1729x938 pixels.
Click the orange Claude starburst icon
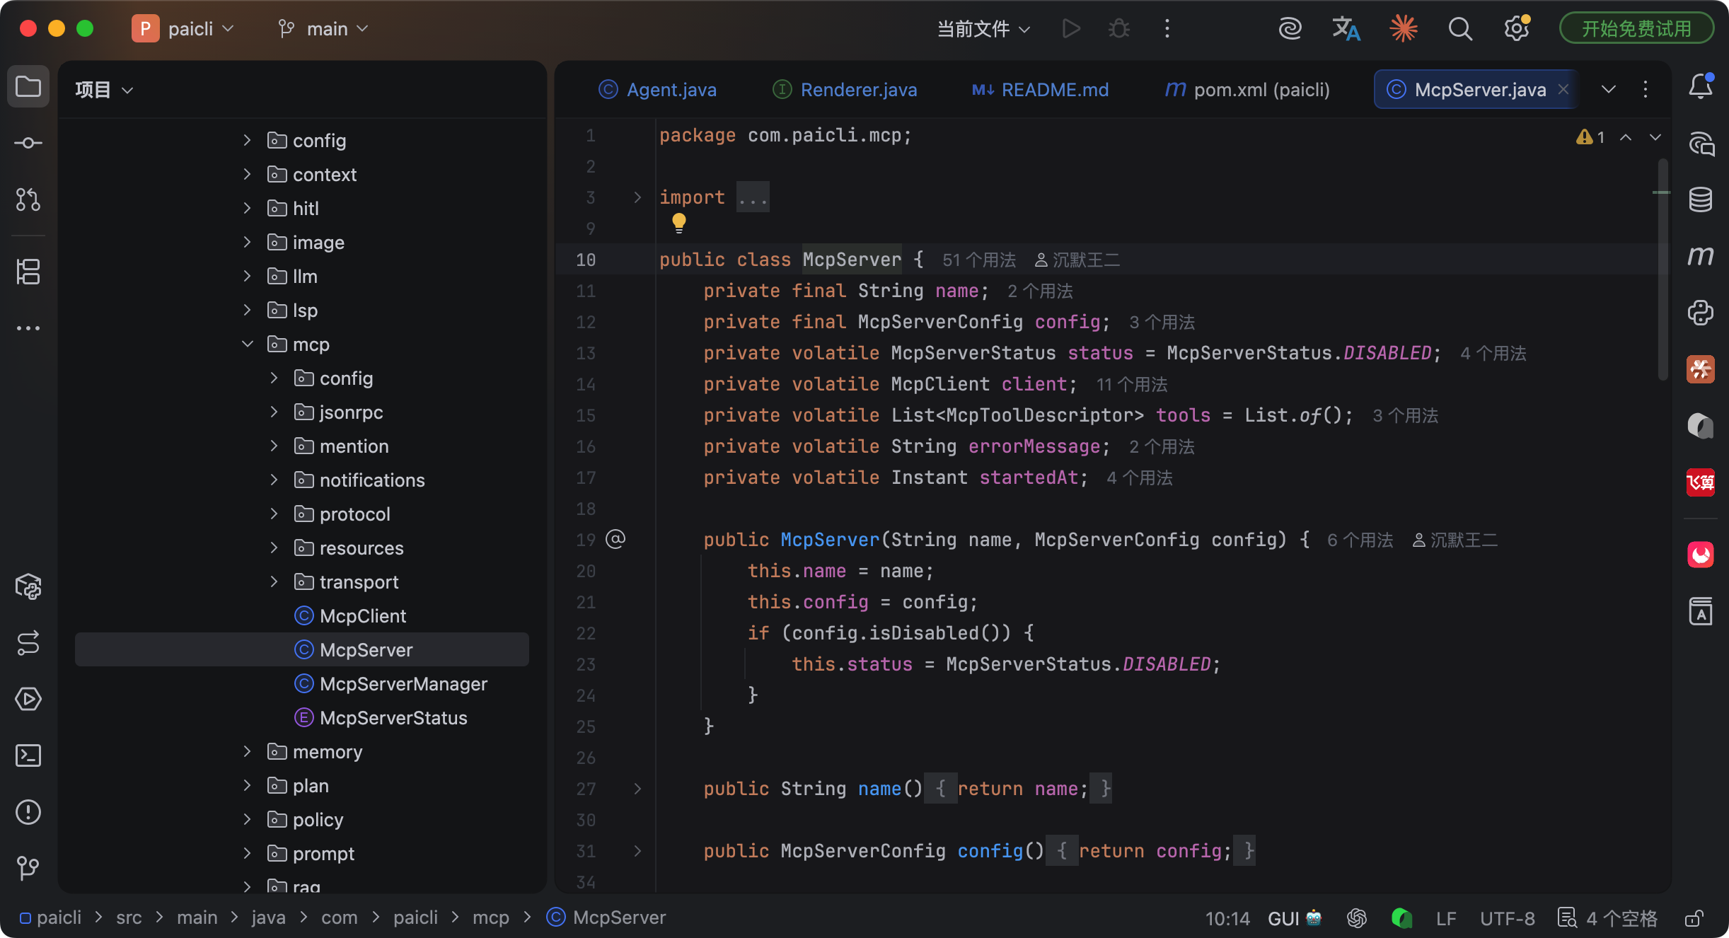[x=1404, y=29]
